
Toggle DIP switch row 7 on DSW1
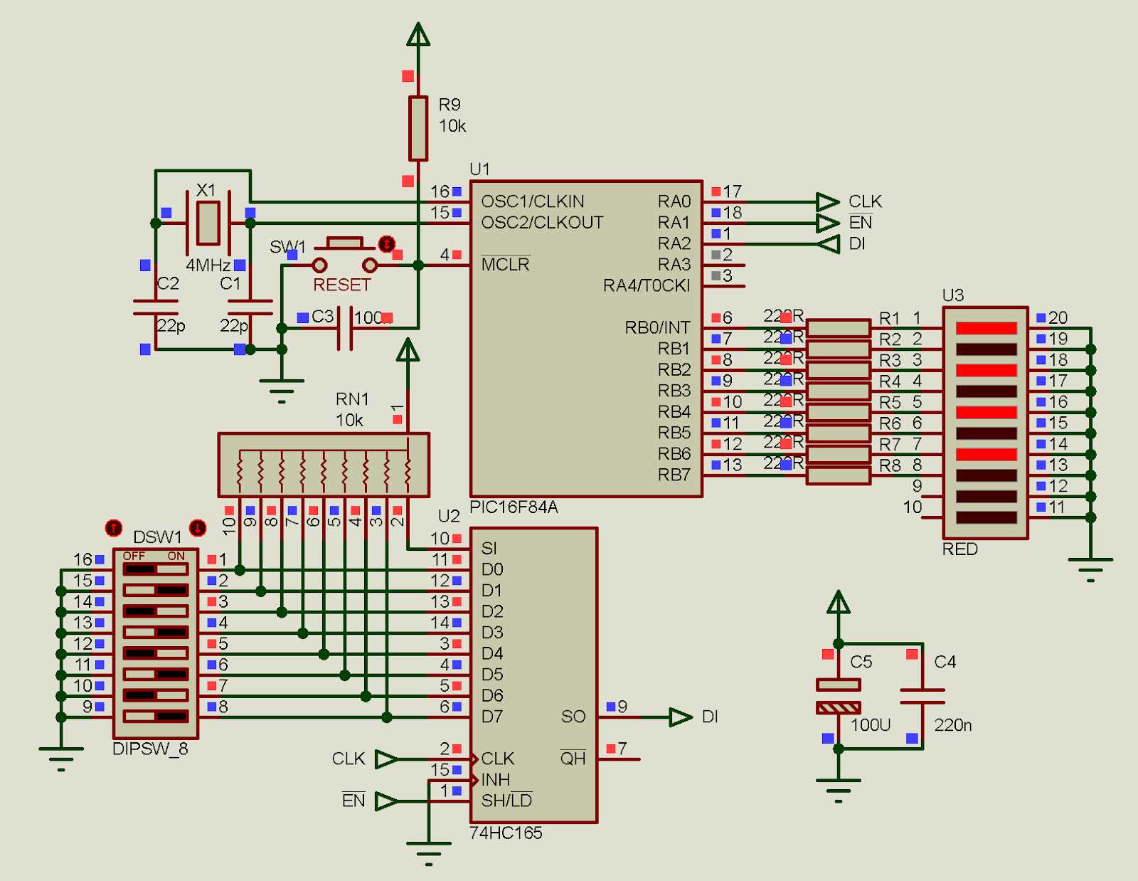155,695
